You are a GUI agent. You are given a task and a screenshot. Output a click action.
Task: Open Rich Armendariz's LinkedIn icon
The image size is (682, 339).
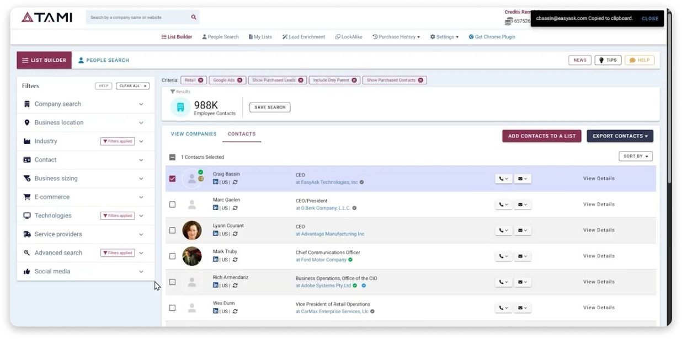(x=216, y=286)
